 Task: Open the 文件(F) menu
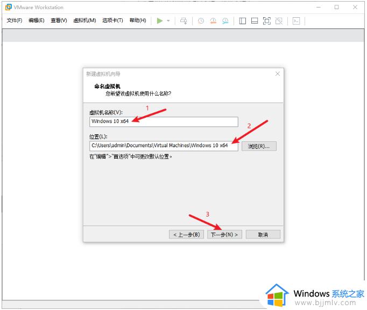(15, 20)
